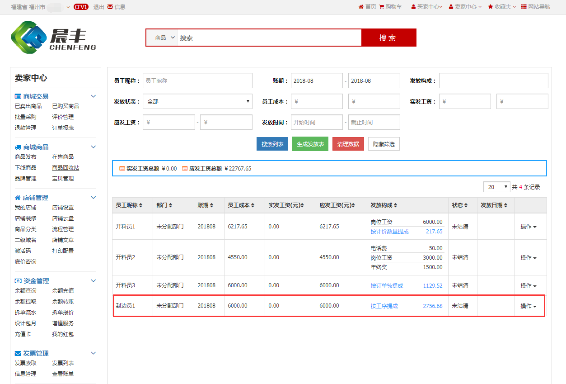Click the envelope message icon

pyautogui.click(x=110, y=7)
